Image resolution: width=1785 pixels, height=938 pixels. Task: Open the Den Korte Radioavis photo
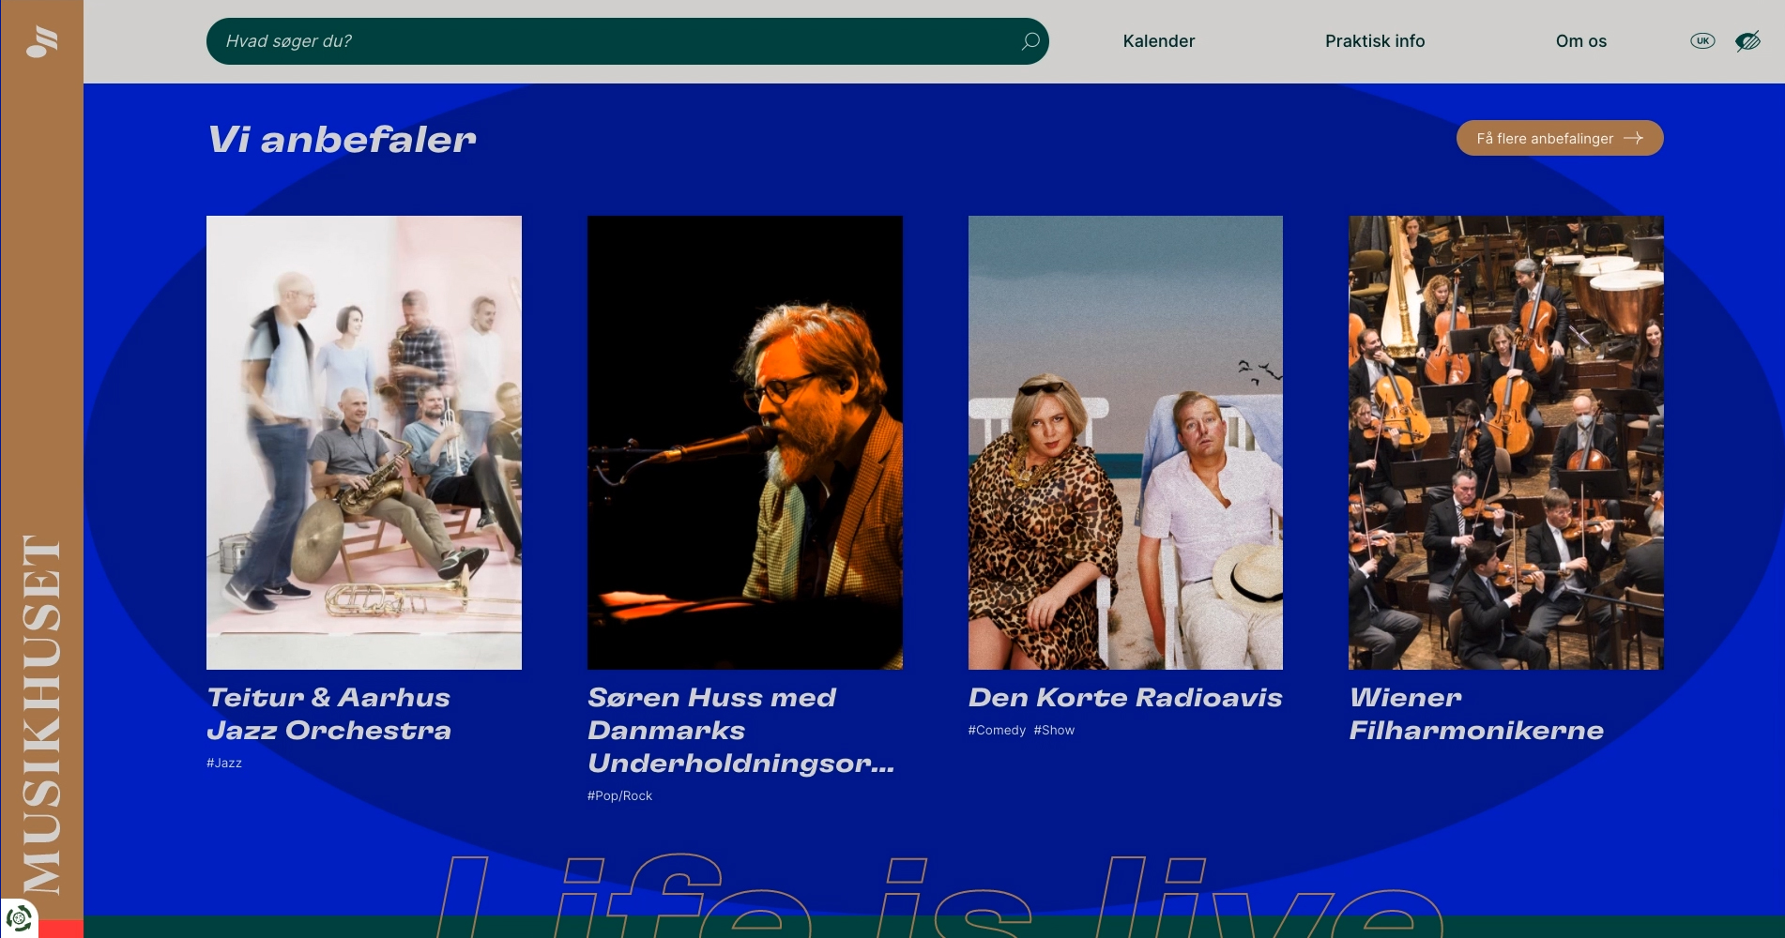1125,443
